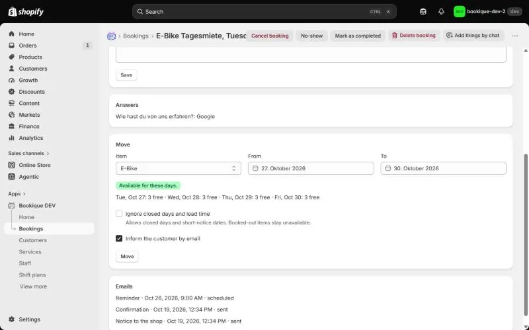Expand the Apps section
529x330 pixels.
(17, 193)
